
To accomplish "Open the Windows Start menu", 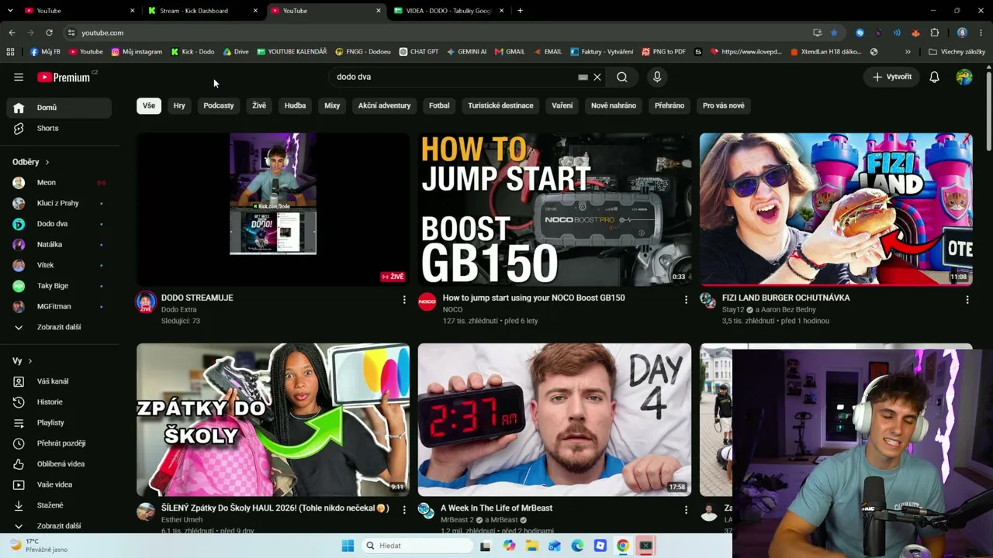I will click(348, 546).
